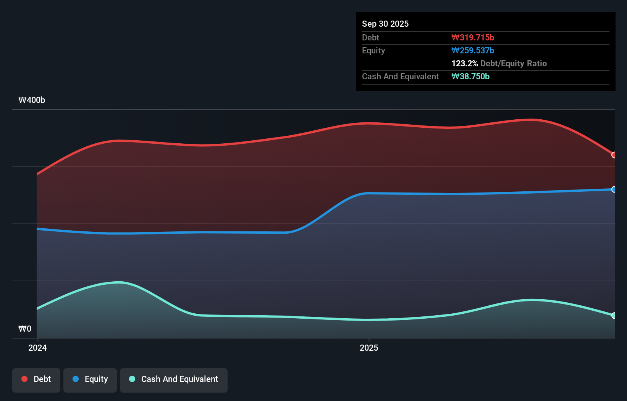Click the red Debt legend dot

24,379
